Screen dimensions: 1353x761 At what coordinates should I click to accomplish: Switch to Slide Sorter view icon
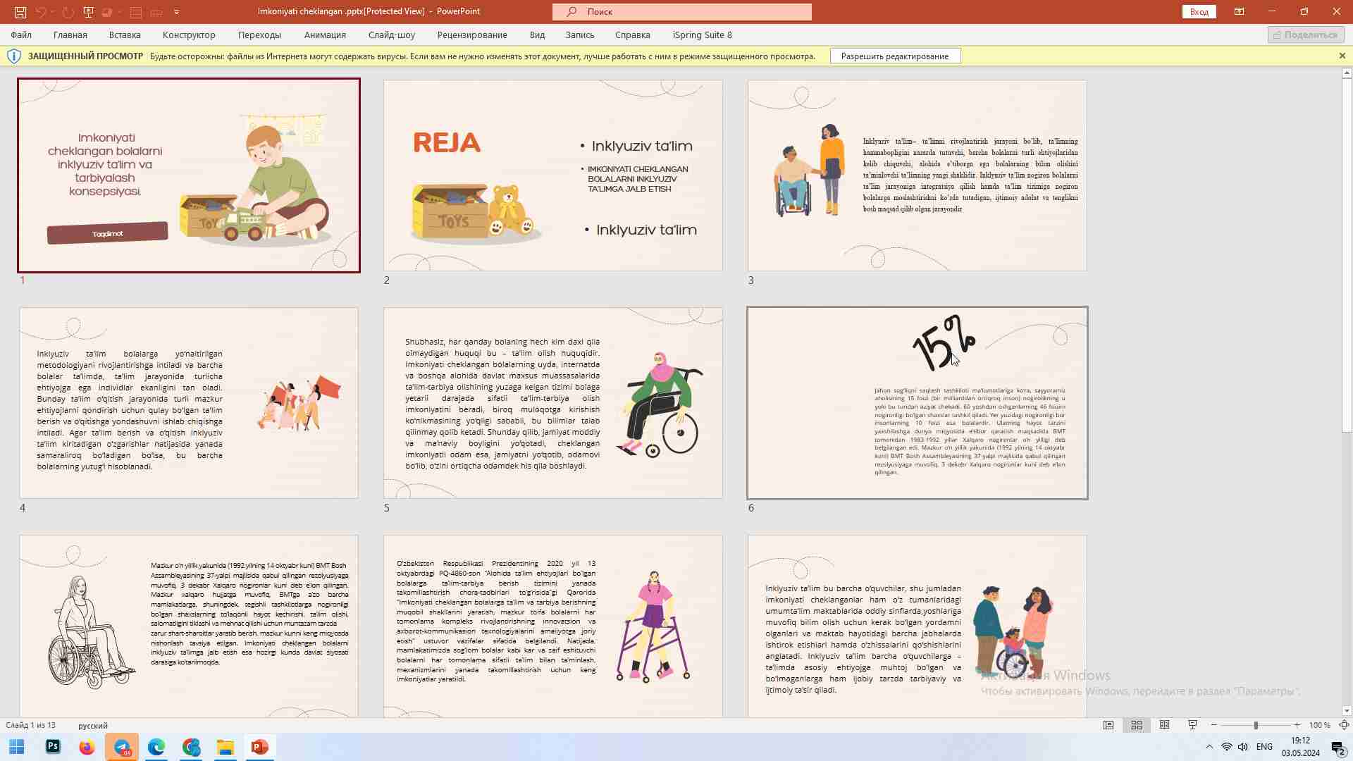1137,725
